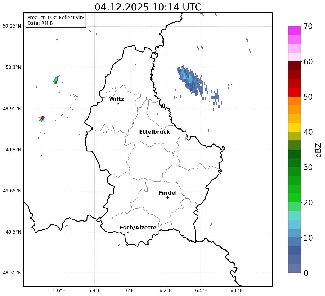Click the 5.6°E longitude label
Viewport: 325px width, 296px height.
pos(59,291)
